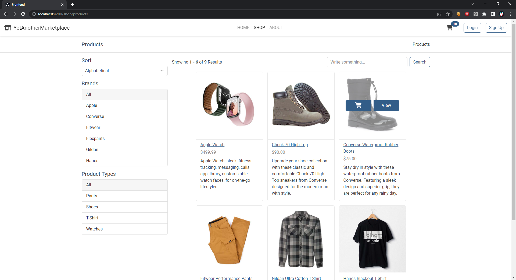
Task: Click the Search button
Action: [420, 62]
